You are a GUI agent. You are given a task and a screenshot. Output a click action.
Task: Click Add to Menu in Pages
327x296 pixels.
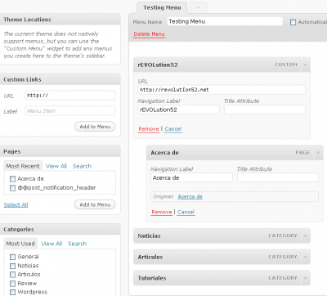tap(95, 204)
